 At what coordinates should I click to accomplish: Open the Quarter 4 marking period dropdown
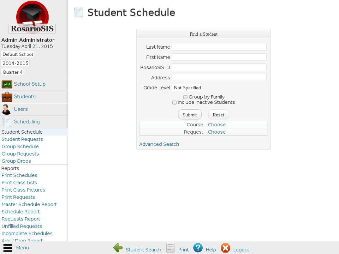coord(12,72)
